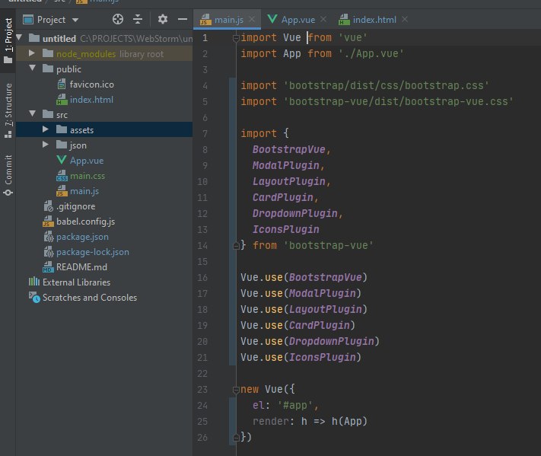Open the 1: Project tool window tab
The image size is (541, 456).
(8, 41)
